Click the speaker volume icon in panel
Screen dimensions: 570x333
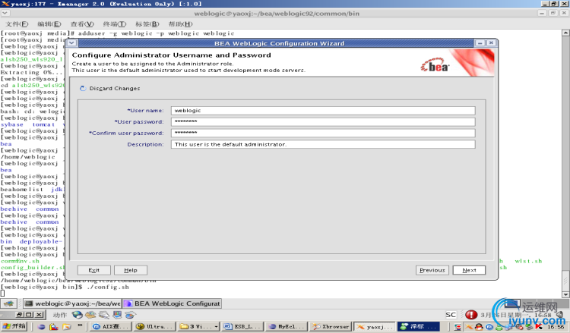tap(560, 315)
